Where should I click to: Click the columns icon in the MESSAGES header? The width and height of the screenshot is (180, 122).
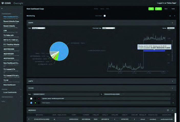click(x=168, y=110)
